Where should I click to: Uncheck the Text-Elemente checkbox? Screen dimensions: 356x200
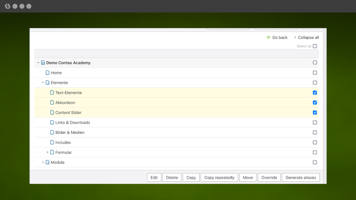[x=315, y=92]
